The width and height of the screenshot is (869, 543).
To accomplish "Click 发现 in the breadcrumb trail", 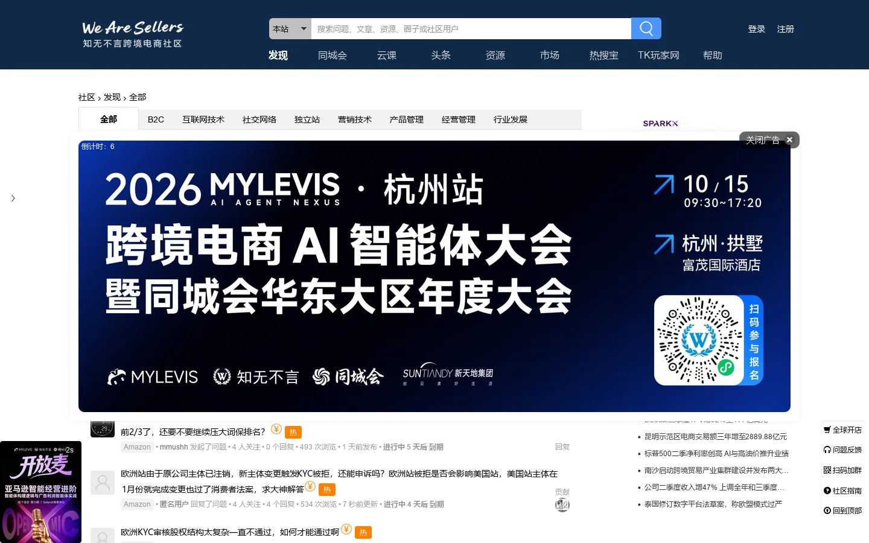I will click(x=112, y=97).
